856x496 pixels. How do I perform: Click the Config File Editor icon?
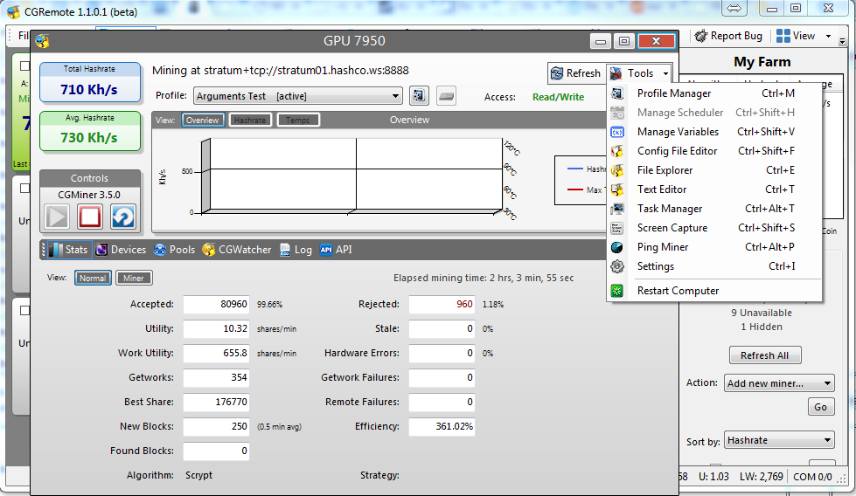617,151
